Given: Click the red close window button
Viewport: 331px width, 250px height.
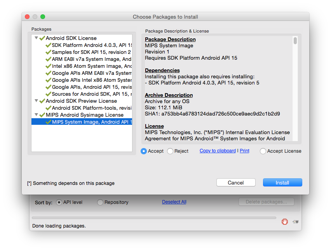Looking at the screenshot, I should point(27,17).
